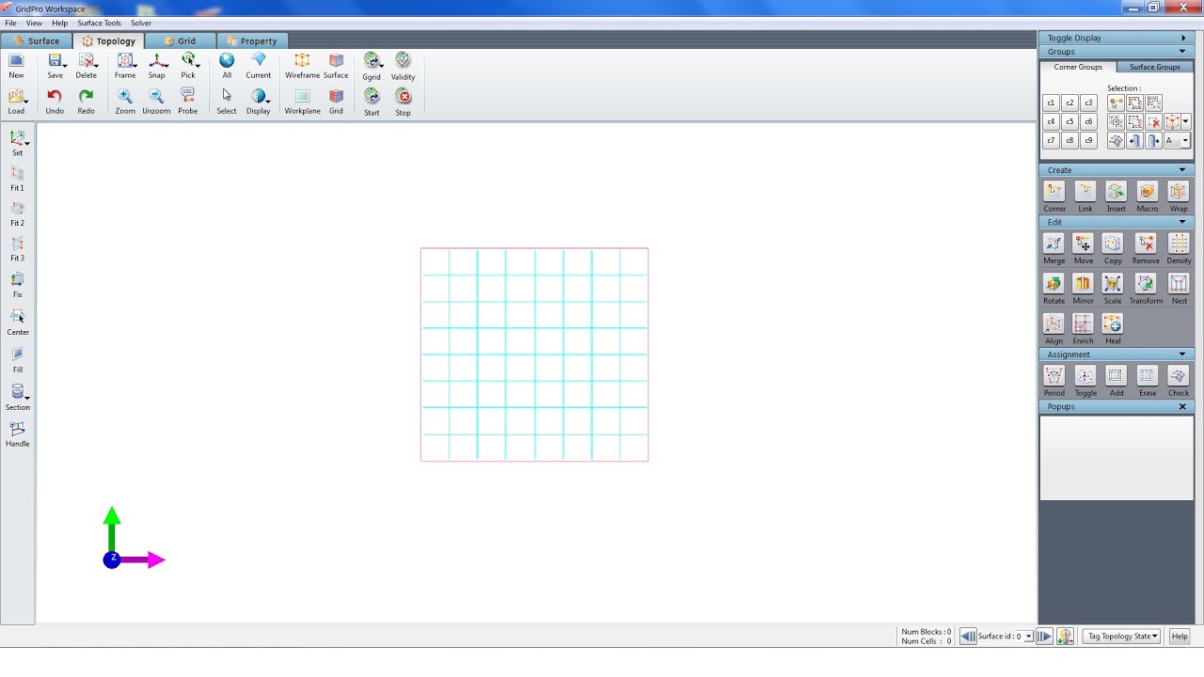The image size is (1204, 677).
Task: Click the Handle tool
Action: (17, 430)
